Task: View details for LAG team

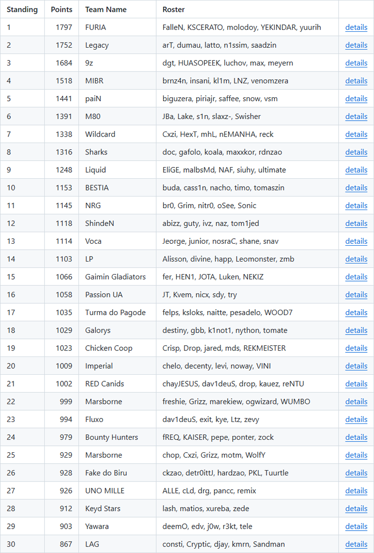Action: coord(356,544)
